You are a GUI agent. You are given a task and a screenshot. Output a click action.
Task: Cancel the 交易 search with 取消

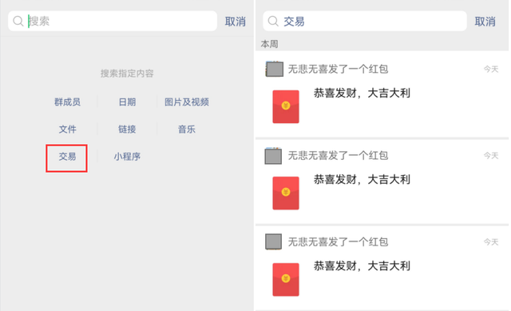point(485,22)
